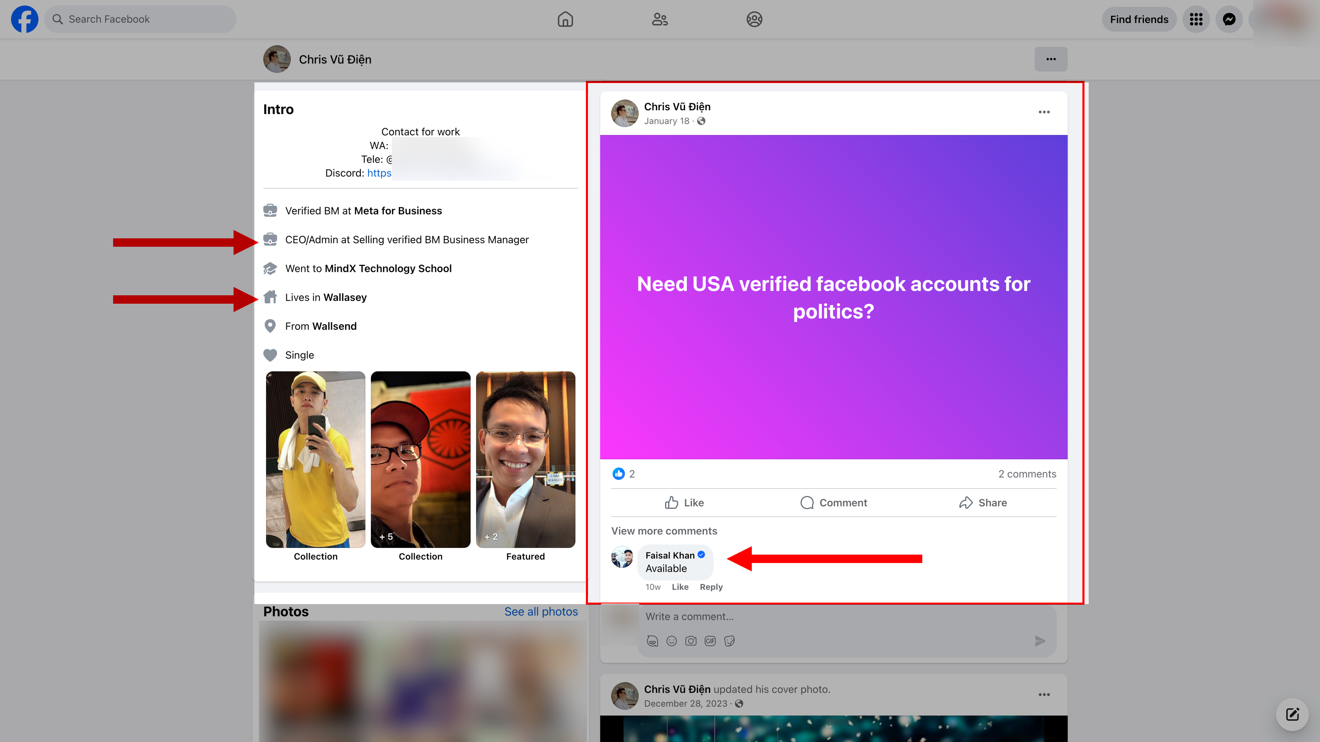The image size is (1320, 742).
Task: Open options menu of January 18 post
Action: [x=1044, y=112]
